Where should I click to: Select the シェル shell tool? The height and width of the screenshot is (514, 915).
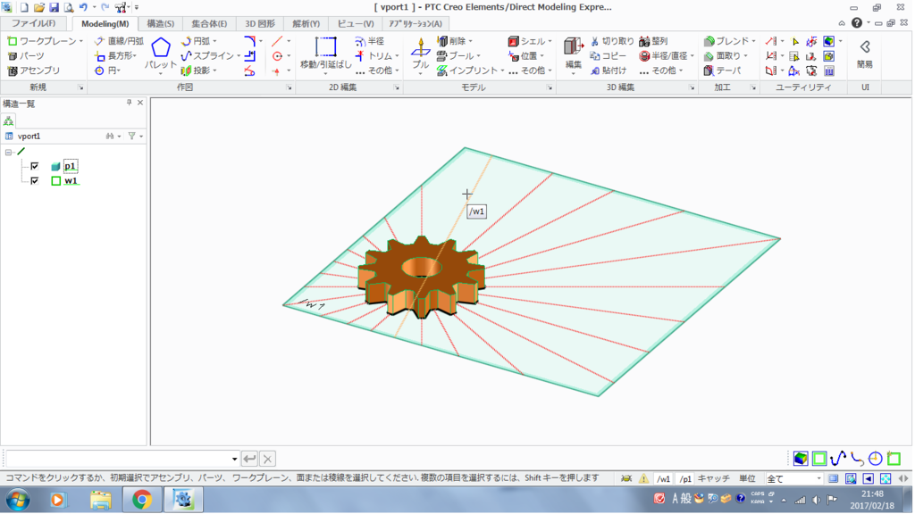pyautogui.click(x=527, y=41)
